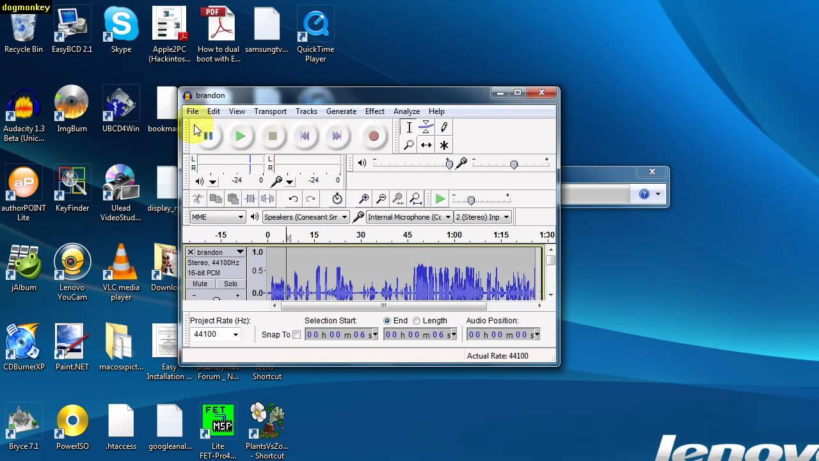The height and width of the screenshot is (461, 819).
Task: Open the Transport menu
Action: (x=270, y=111)
